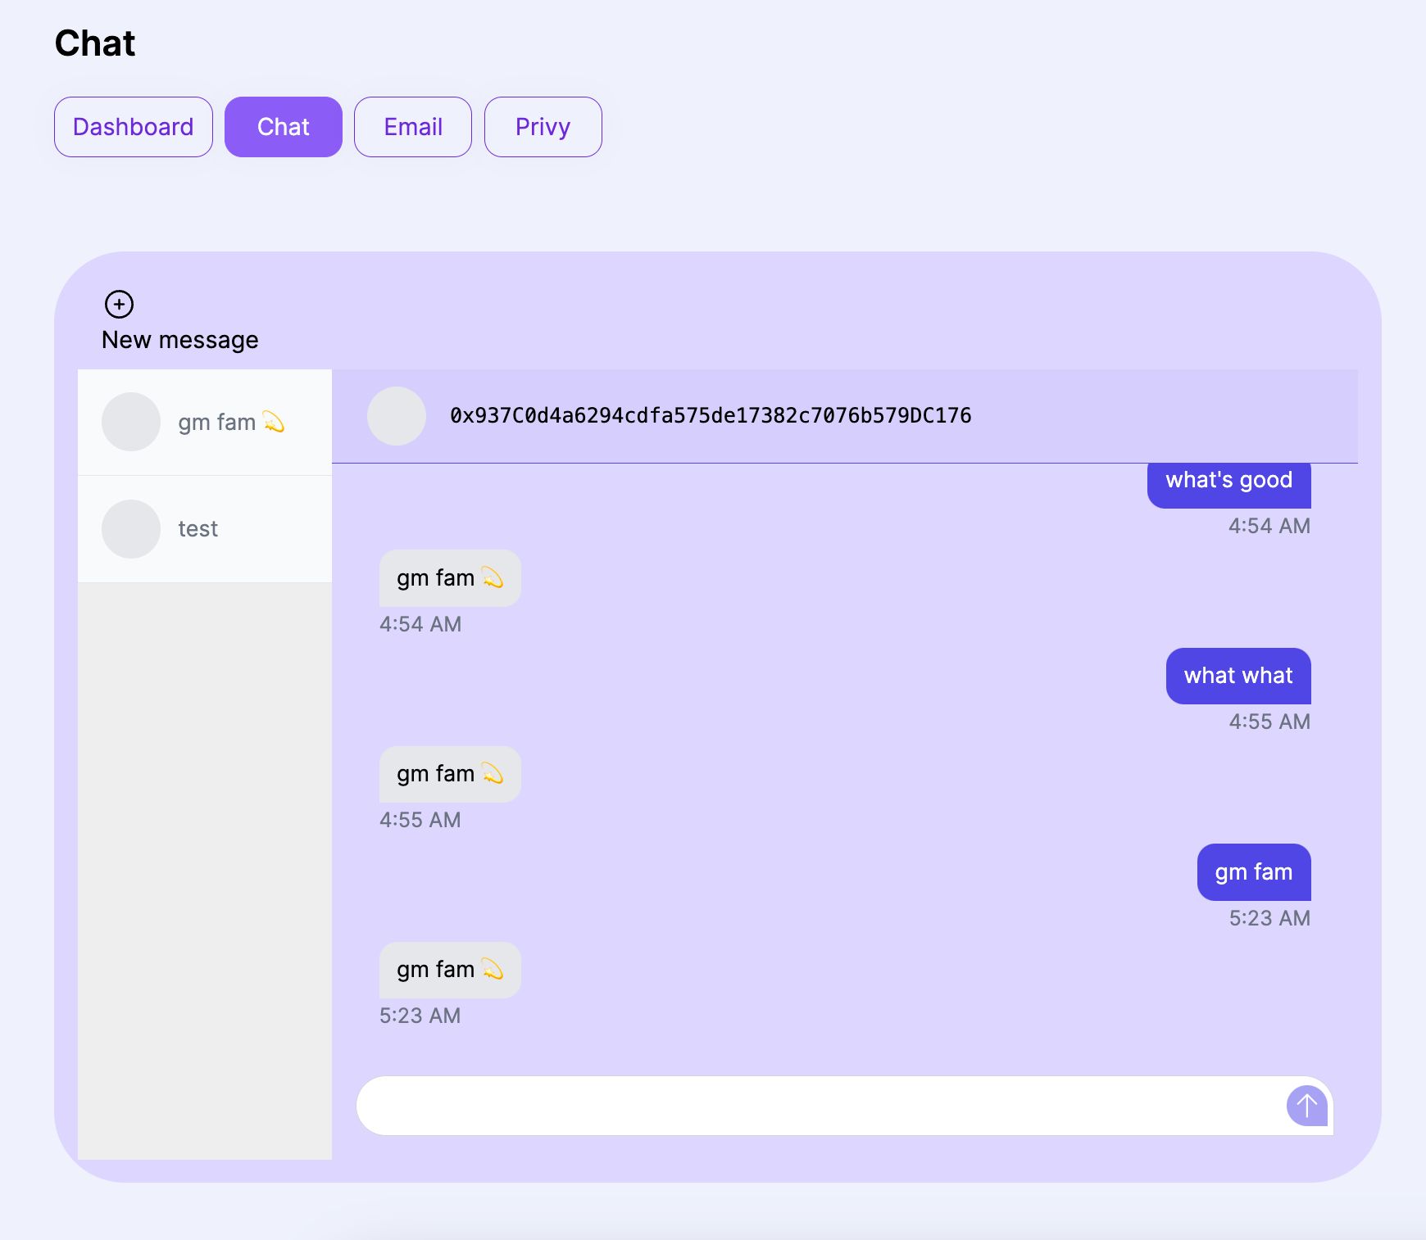Click the plus circle new message icon
1426x1240 pixels.
tap(119, 304)
